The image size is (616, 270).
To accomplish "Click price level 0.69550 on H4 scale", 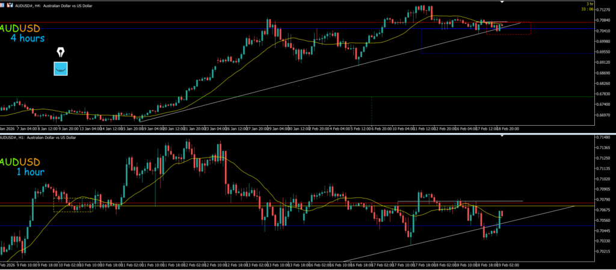I will [x=602, y=52].
